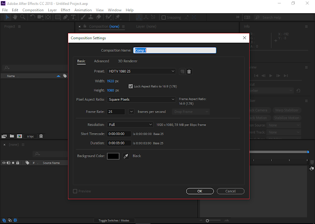
Task: Select the Rectangle shape tool
Action: point(58,17)
